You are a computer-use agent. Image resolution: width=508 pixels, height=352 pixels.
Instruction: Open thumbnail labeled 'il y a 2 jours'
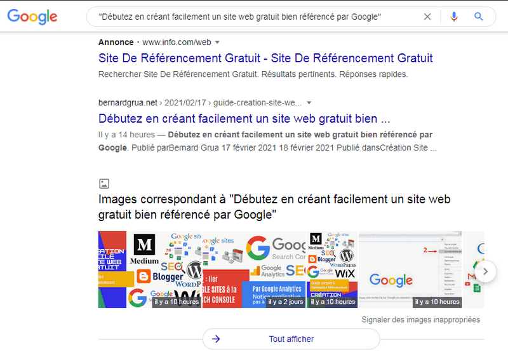254,269
